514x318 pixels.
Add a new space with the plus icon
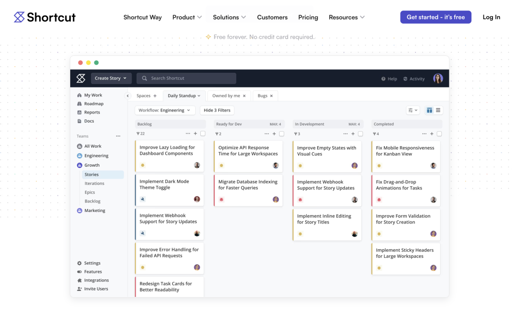155,96
